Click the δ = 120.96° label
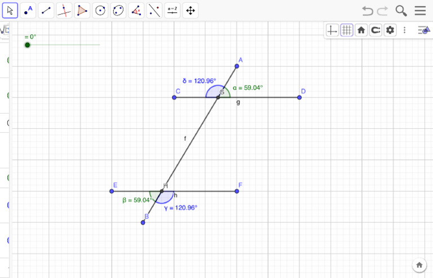The image size is (433, 278). pyautogui.click(x=199, y=81)
